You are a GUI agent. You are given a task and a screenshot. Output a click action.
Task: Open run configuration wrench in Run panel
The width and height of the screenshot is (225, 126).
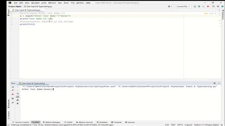tap(13, 90)
